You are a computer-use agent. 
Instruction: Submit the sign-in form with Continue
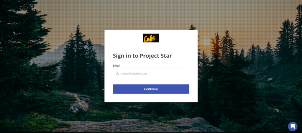point(151,89)
